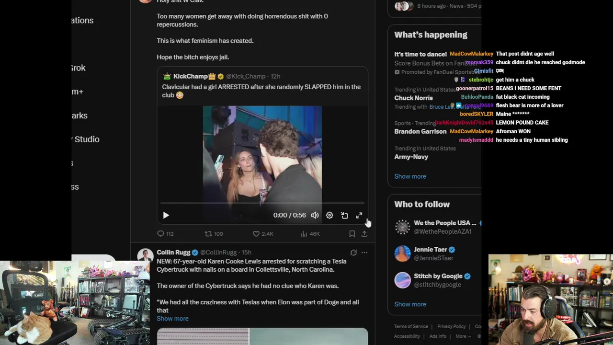The height and width of the screenshot is (345, 613).
Task: Share the Clavicular tweet
Action: 364,234
